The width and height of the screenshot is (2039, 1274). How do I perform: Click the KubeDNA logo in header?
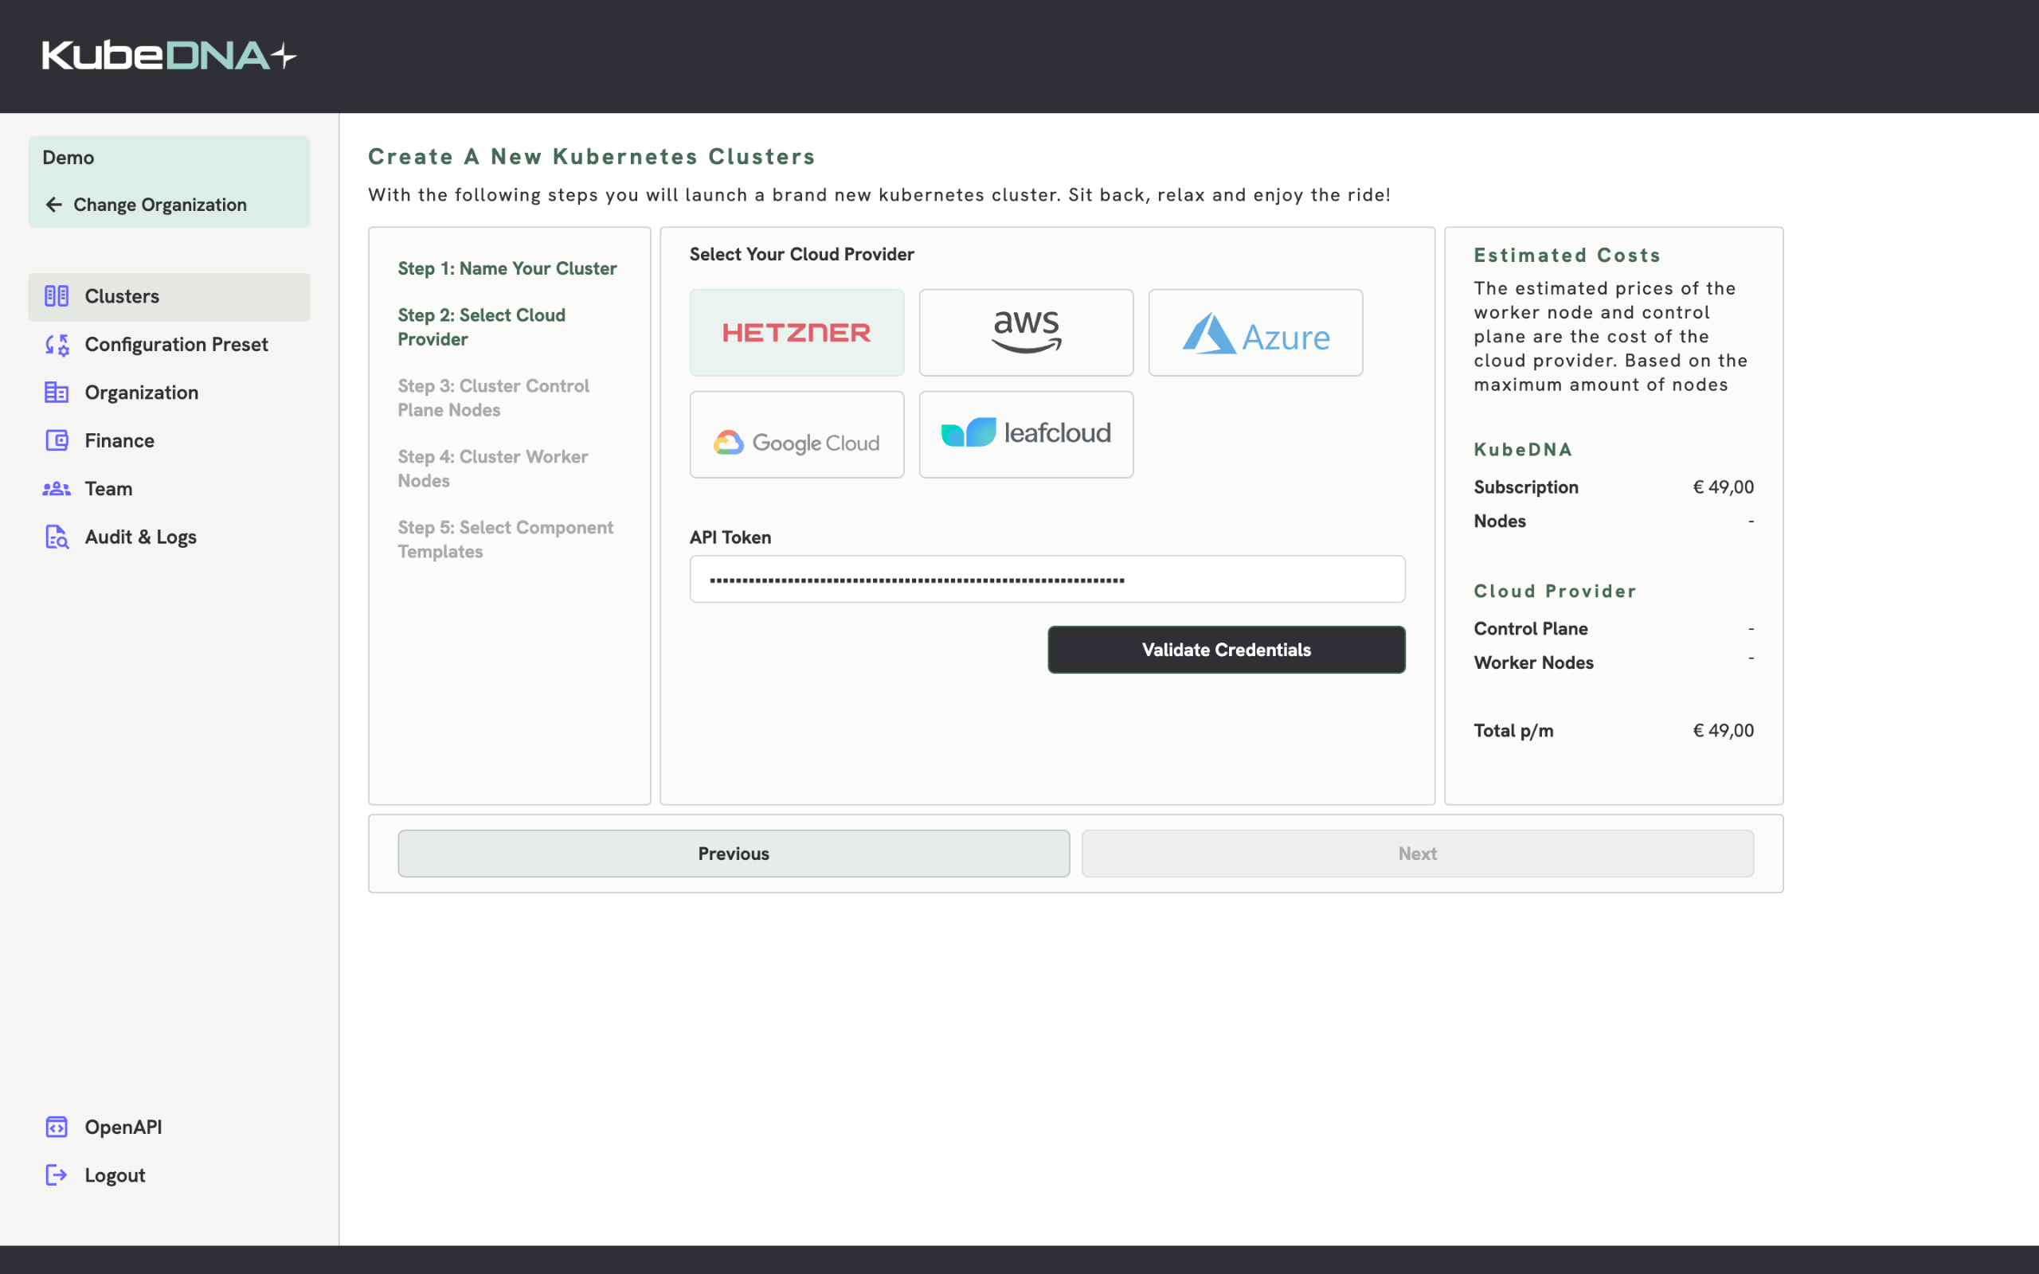[x=169, y=57]
